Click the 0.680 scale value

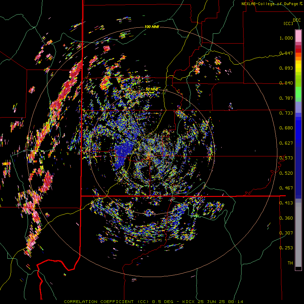286,128
